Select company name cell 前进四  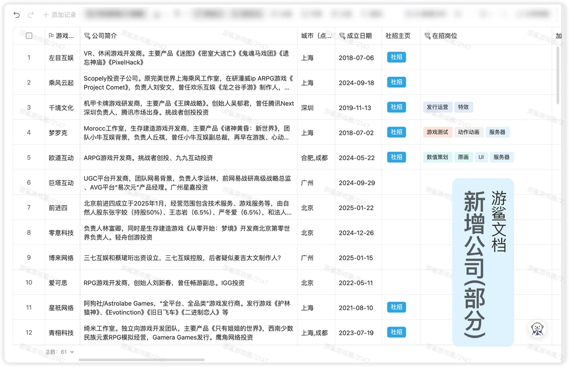[x=62, y=208]
